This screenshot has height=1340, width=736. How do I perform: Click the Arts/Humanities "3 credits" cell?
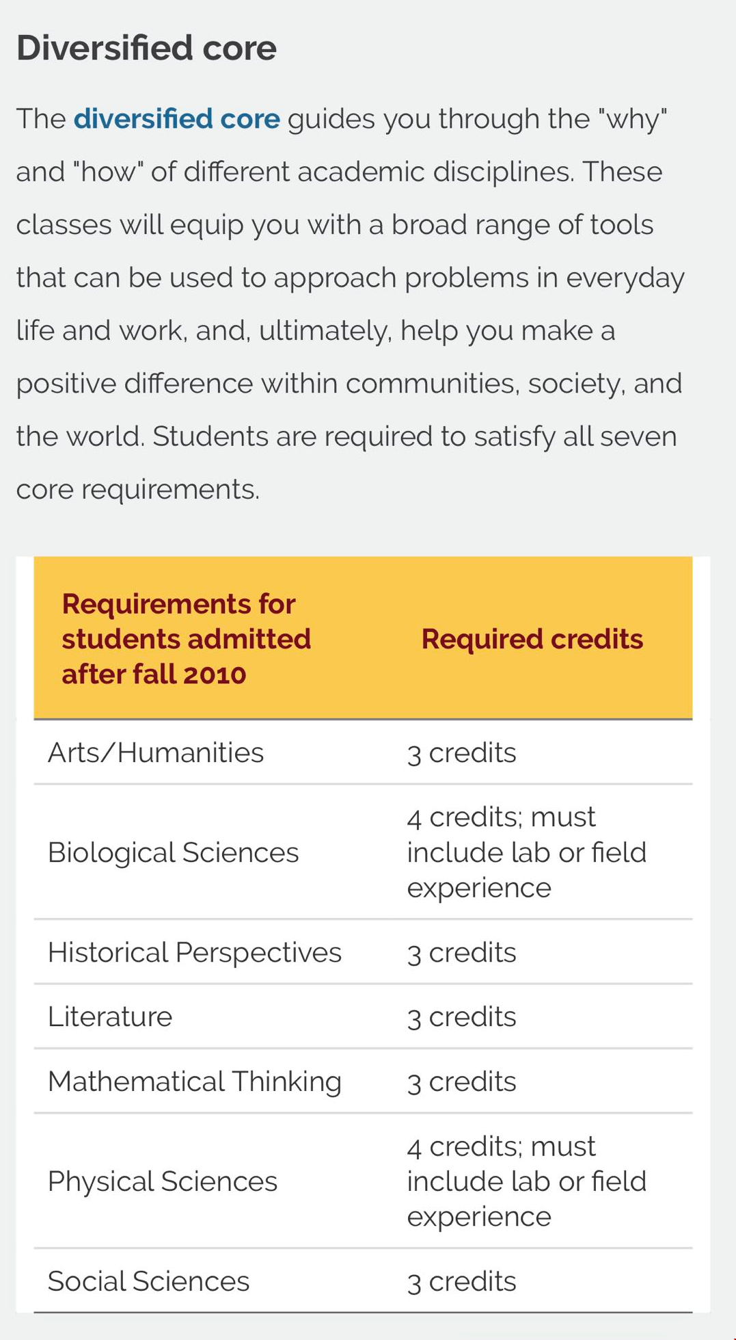(461, 752)
